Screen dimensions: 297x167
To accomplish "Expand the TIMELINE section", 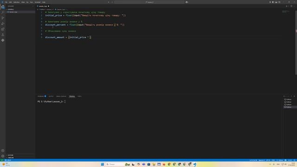I will (x=10, y=158).
